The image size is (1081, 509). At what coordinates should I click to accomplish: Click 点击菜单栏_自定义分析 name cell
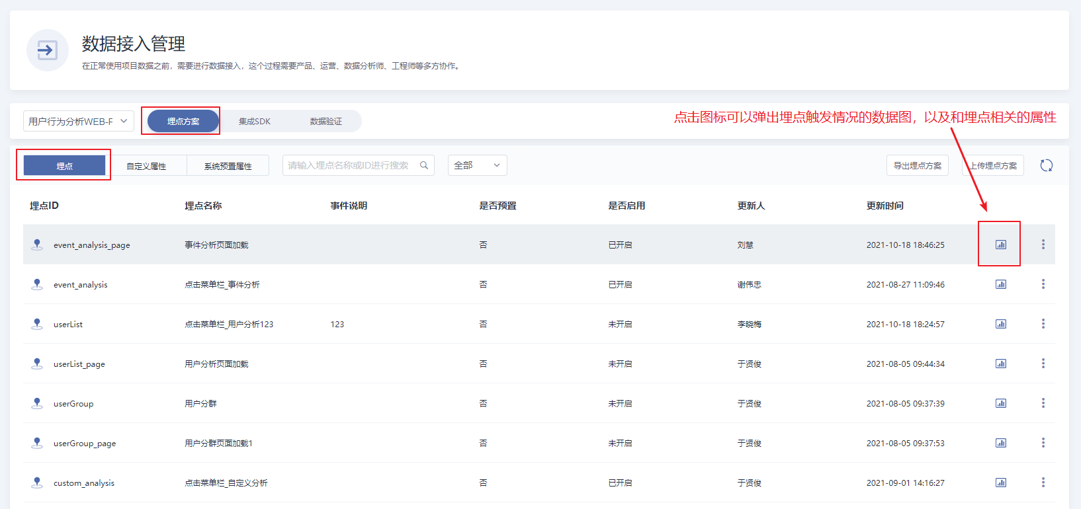coord(226,483)
